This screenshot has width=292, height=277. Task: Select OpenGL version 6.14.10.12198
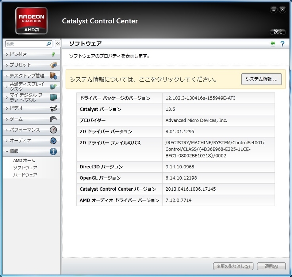coord(218,178)
